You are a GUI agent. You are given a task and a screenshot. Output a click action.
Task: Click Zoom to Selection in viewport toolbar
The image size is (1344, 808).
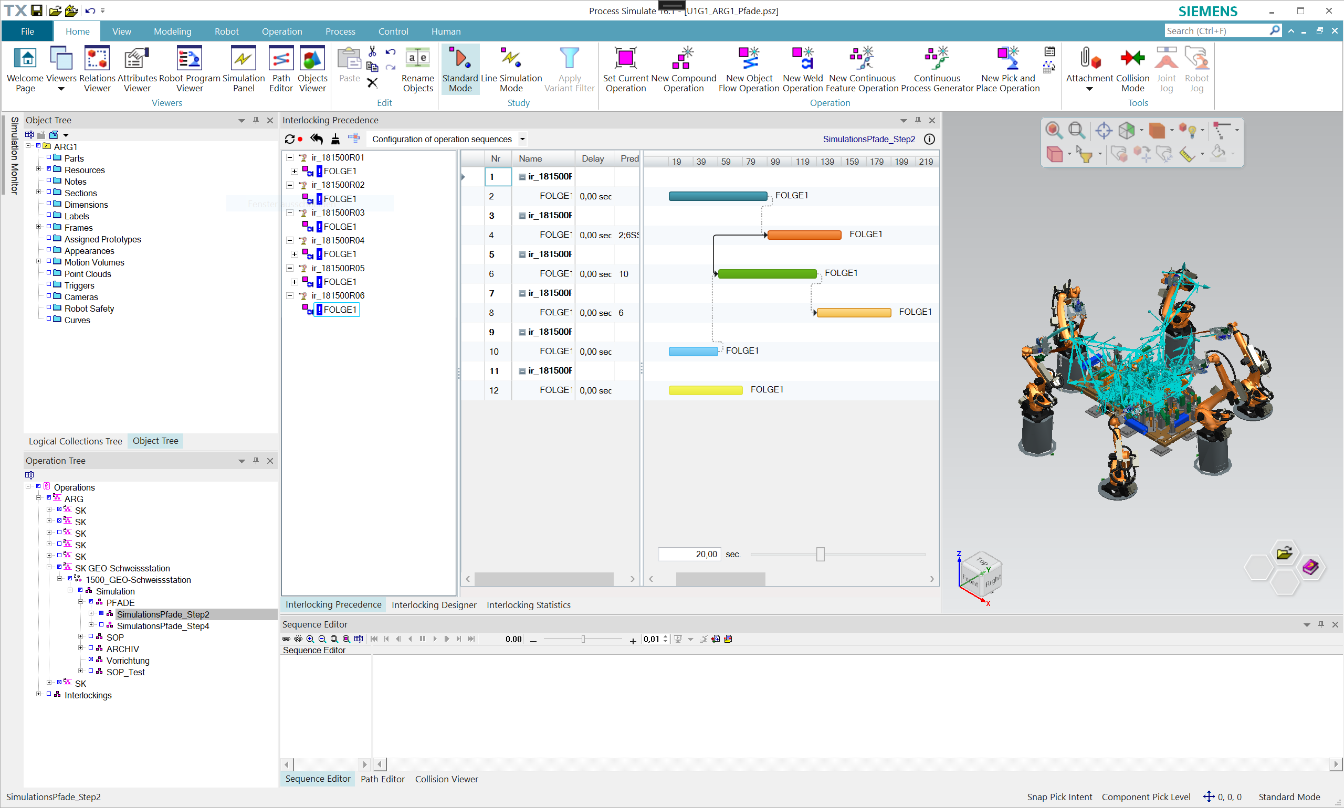(1054, 130)
